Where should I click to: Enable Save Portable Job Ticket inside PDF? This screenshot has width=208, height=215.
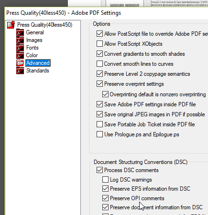click(x=99, y=124)
